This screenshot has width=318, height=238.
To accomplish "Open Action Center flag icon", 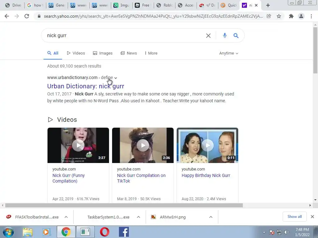I will tap(272, 232).
